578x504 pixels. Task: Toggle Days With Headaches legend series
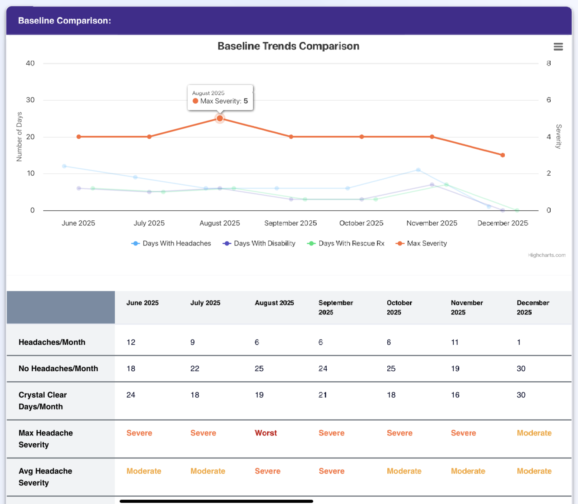pyautogui.click(x=171, y=243)
